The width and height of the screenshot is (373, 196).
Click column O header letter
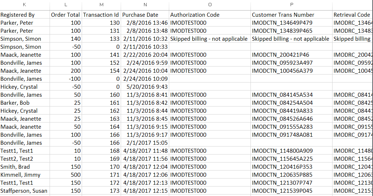210,5
